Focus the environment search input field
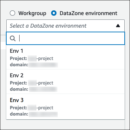130x130 pixels. click(65, 38)
